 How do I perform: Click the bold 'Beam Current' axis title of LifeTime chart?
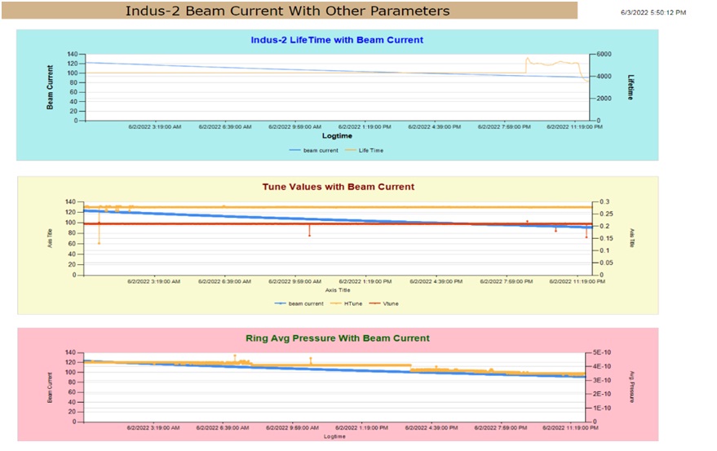50,87
